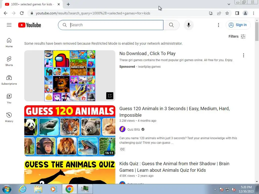Click the CC closed captions badge
The image size is (259, 194).
pyautogui.click(x=122, y=149)
